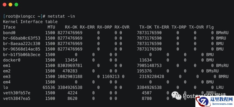234x107 pixels.
Task: Click the green maximize window button
Action: [x=16, y=4]
